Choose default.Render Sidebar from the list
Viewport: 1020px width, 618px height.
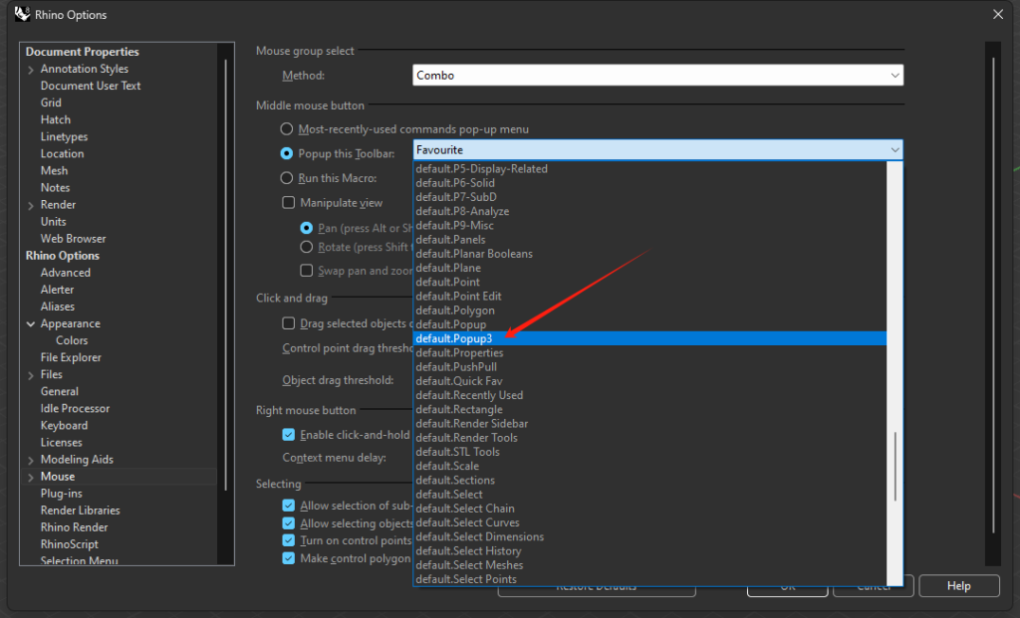click(649, 424)
